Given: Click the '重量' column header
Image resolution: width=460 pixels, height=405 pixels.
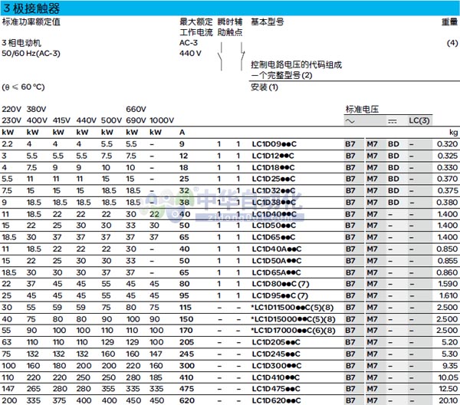Looking at the screenshot, I should click(450, 22).
